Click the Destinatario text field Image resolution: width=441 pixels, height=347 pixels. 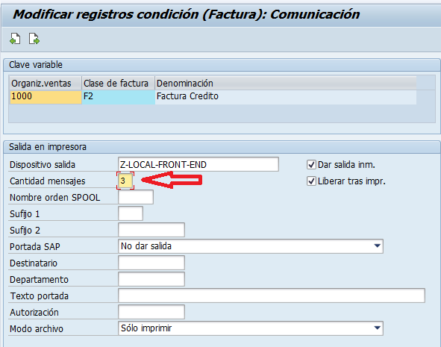pyautogui.click(x=151, y=263)
